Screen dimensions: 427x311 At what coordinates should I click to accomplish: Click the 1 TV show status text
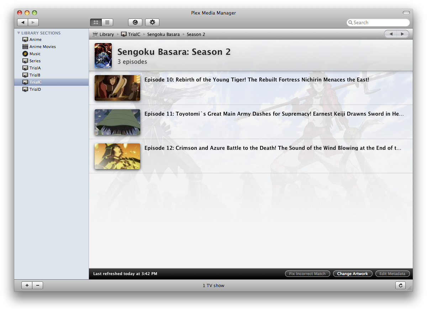point(213,285)
